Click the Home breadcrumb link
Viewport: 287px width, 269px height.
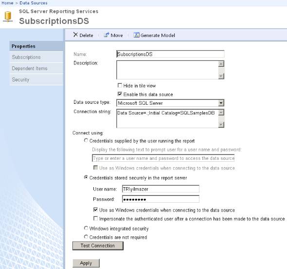pos(7,3)
